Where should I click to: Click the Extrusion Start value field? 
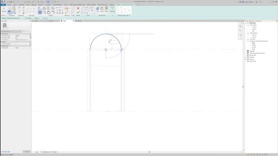click(x=22, y=38)
